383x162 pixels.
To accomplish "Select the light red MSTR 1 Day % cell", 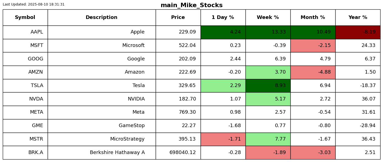I will point(223,139).
